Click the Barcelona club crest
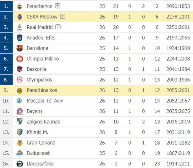 click(x=19, y=48)
